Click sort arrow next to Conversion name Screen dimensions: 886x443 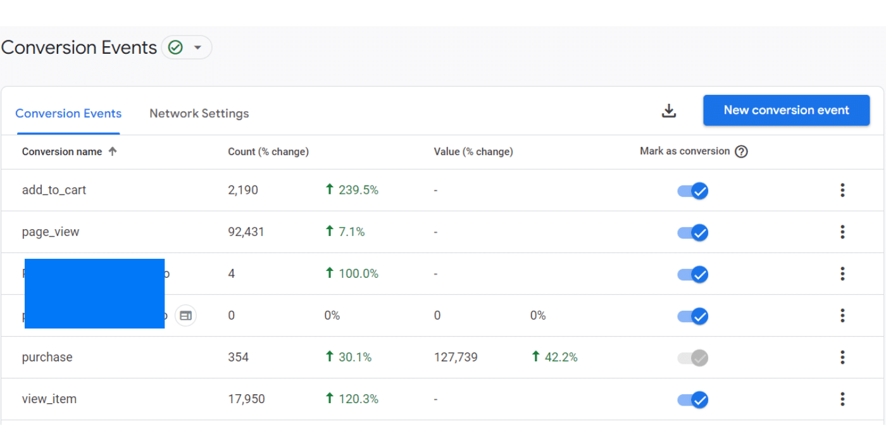(x=113, y=151)
